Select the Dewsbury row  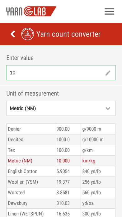click(61, 203)
